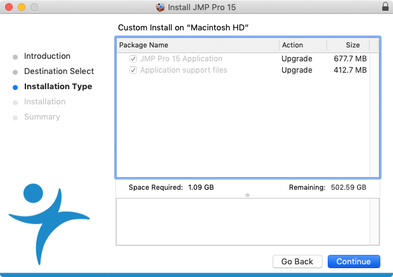This screenshot has width=393, height=277.
Task: Click the 677.7 MB size cell
Action: (350, 59)
